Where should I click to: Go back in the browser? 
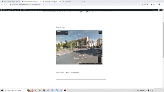[2, 5]
